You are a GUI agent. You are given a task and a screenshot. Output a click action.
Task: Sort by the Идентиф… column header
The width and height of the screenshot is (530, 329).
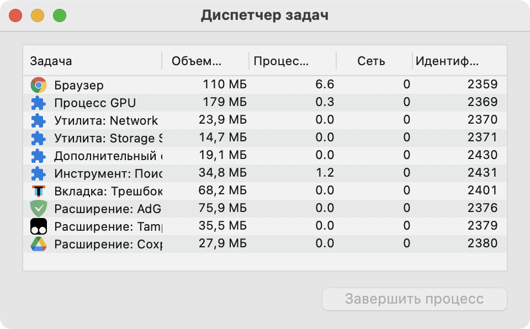[x=447, y=61]
